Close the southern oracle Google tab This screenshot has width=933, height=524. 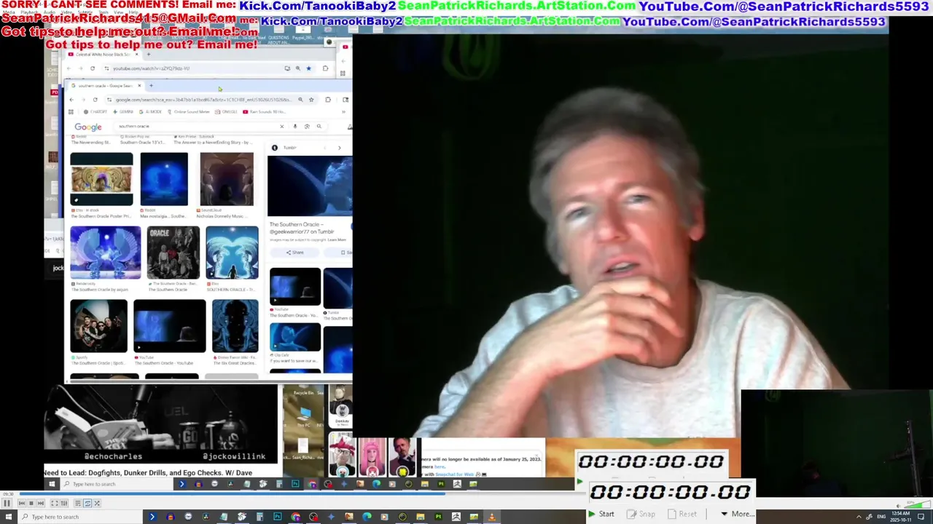[x=139, y=86]
